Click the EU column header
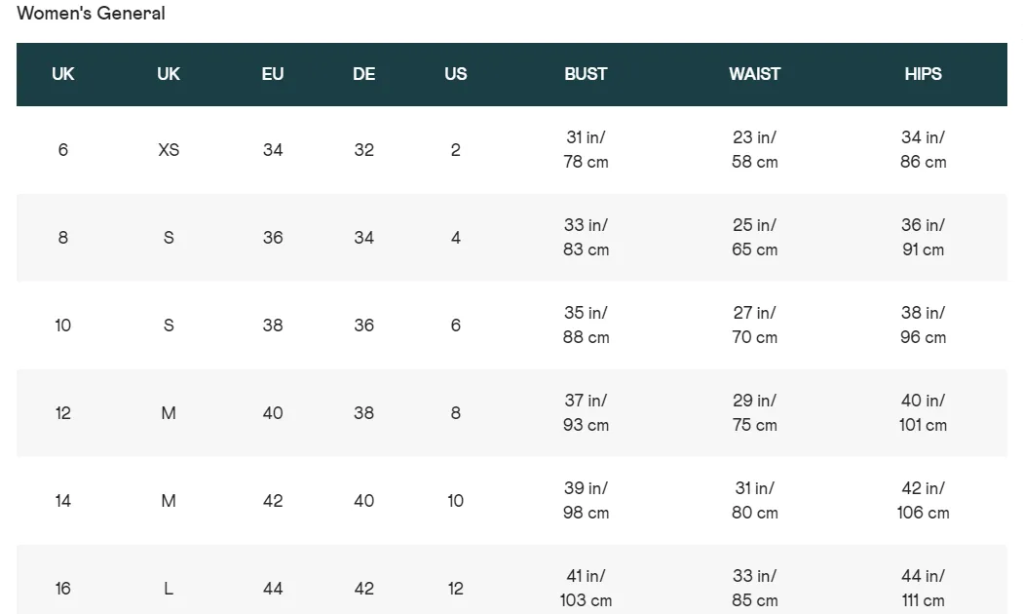Image resolution: width=1023 pixels, height=614 pixels. [x=273, y=74]
